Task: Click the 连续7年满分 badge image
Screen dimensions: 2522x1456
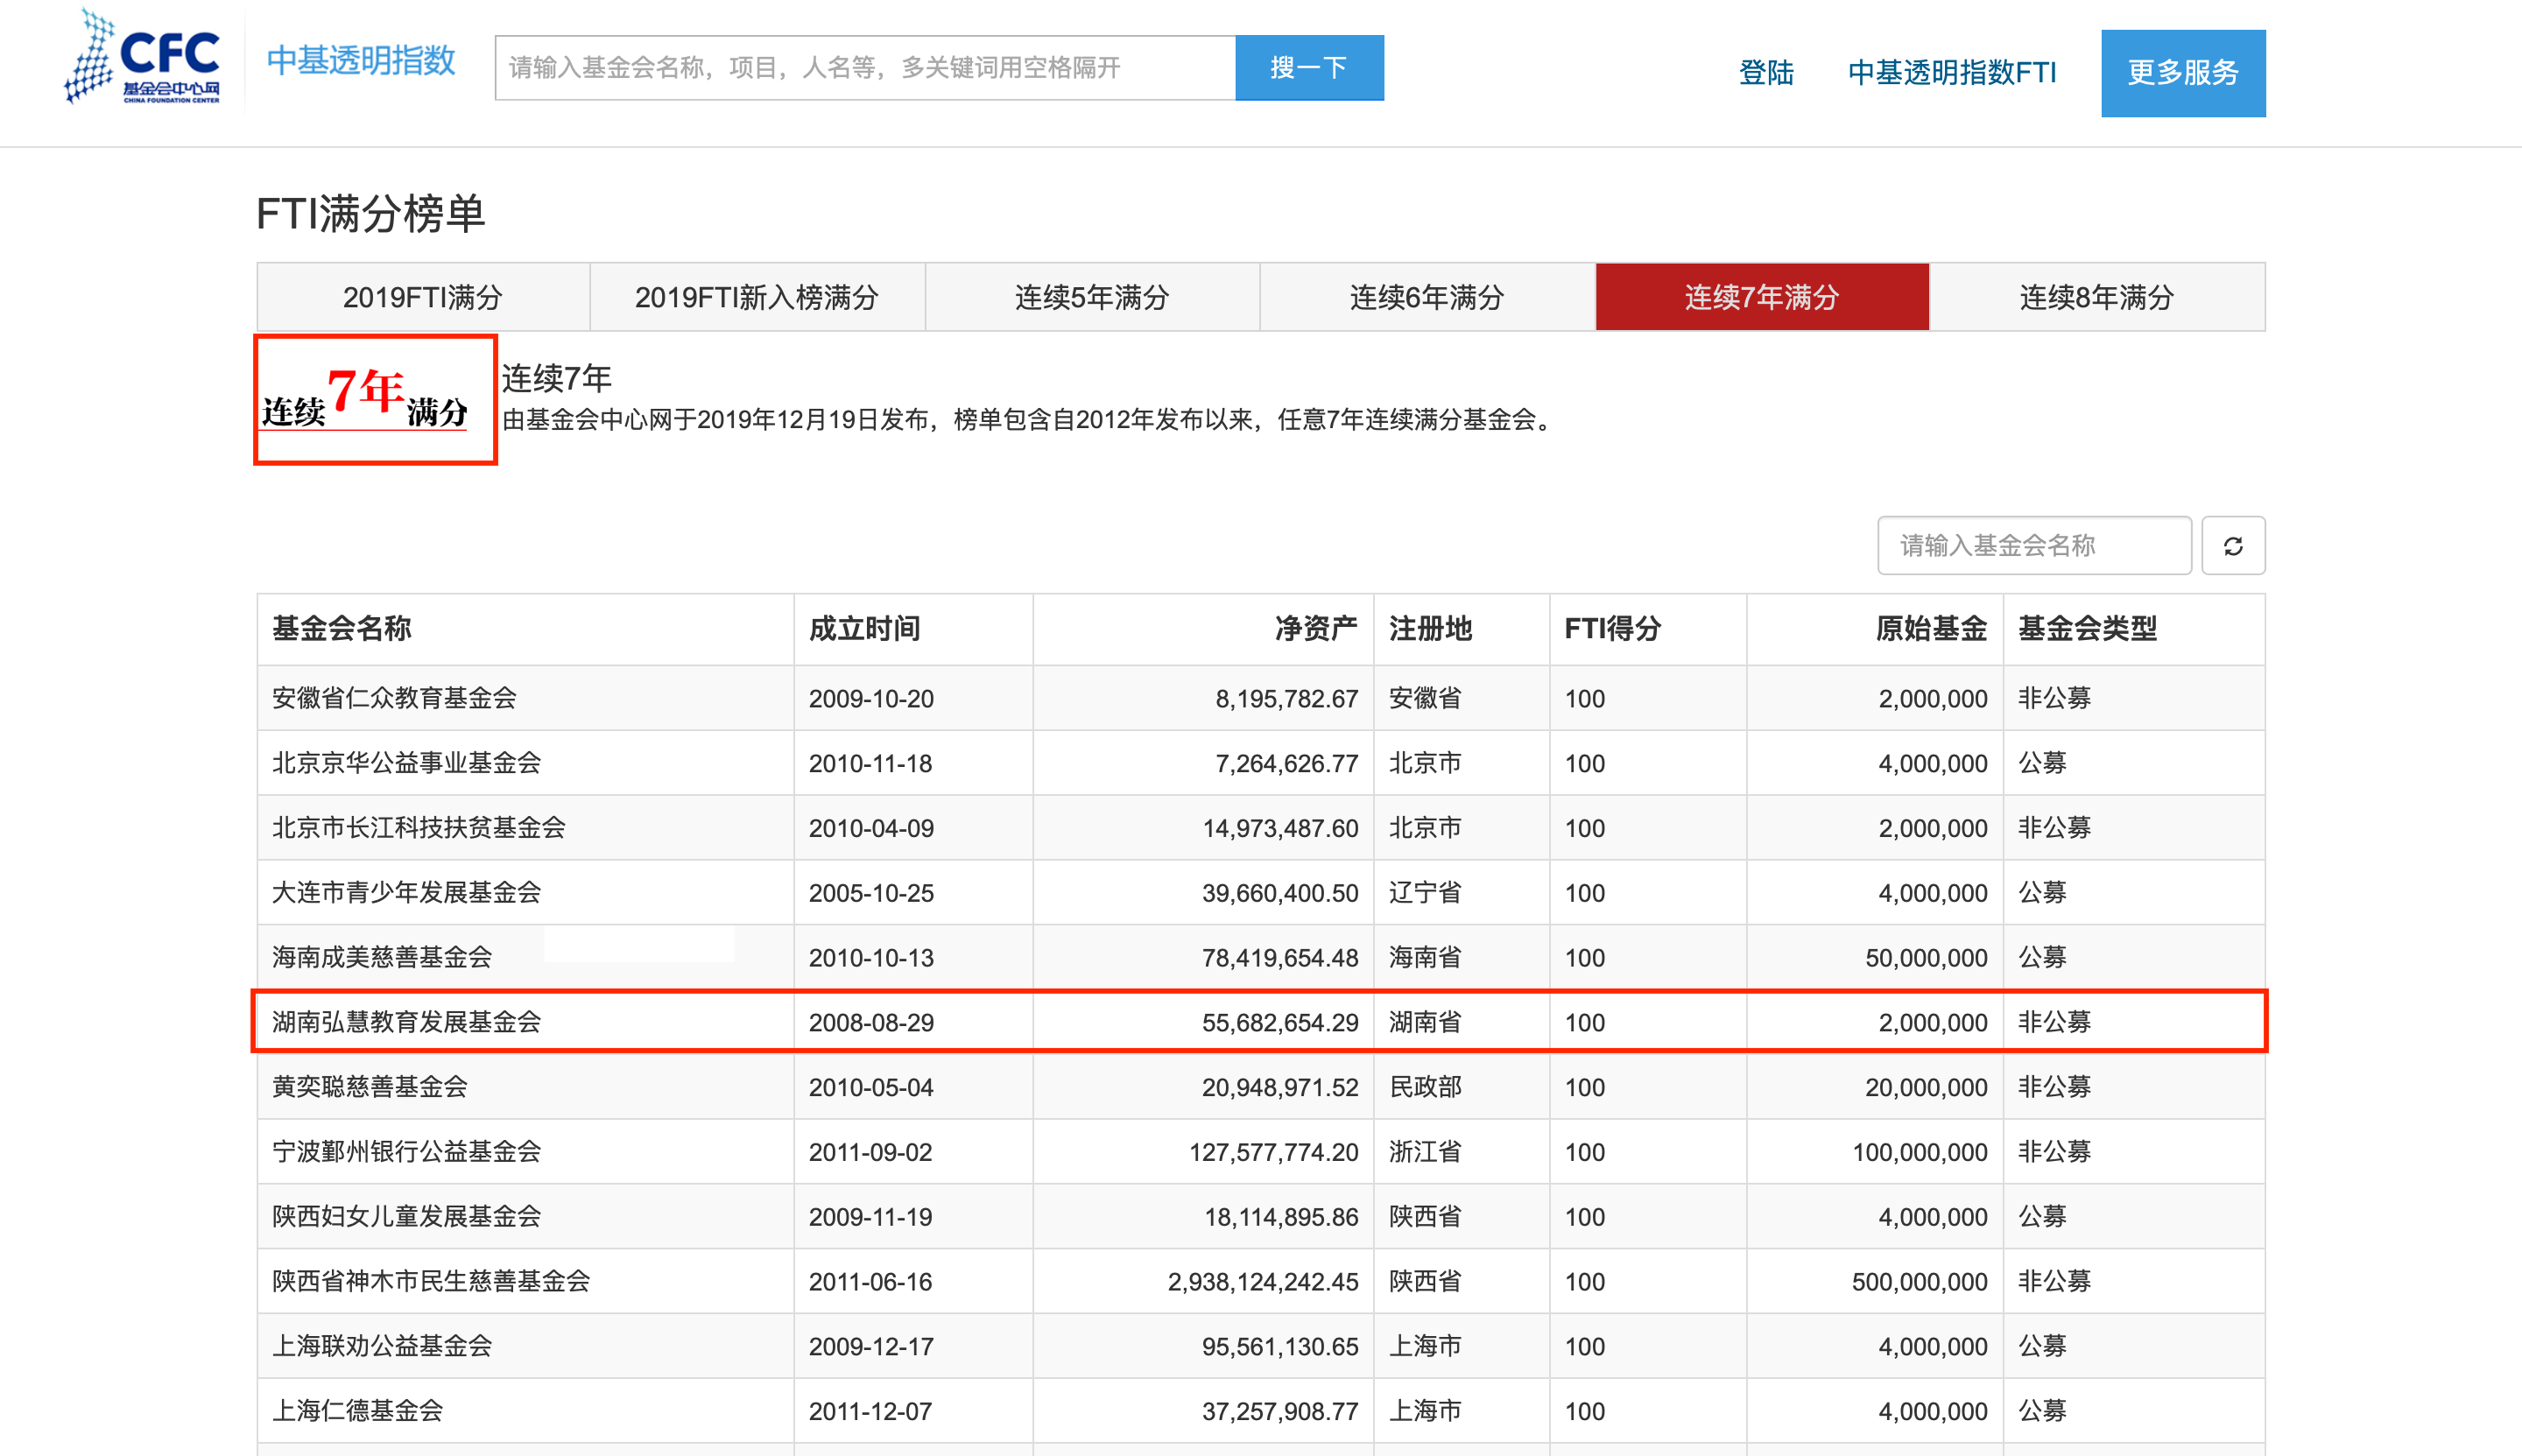Action: (x=375, y=400)
